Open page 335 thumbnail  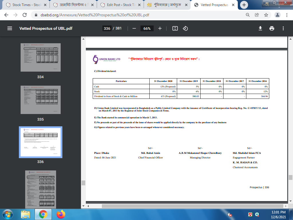pos(41,100)
